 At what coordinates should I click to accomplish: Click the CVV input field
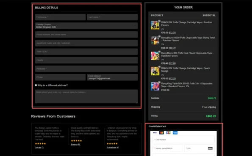(199, 148)
